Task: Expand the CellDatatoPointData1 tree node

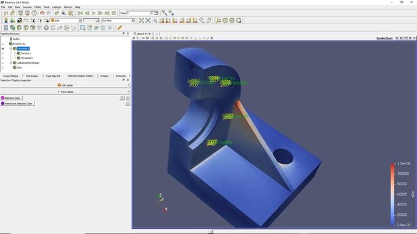Action: (x=11, y=63)
